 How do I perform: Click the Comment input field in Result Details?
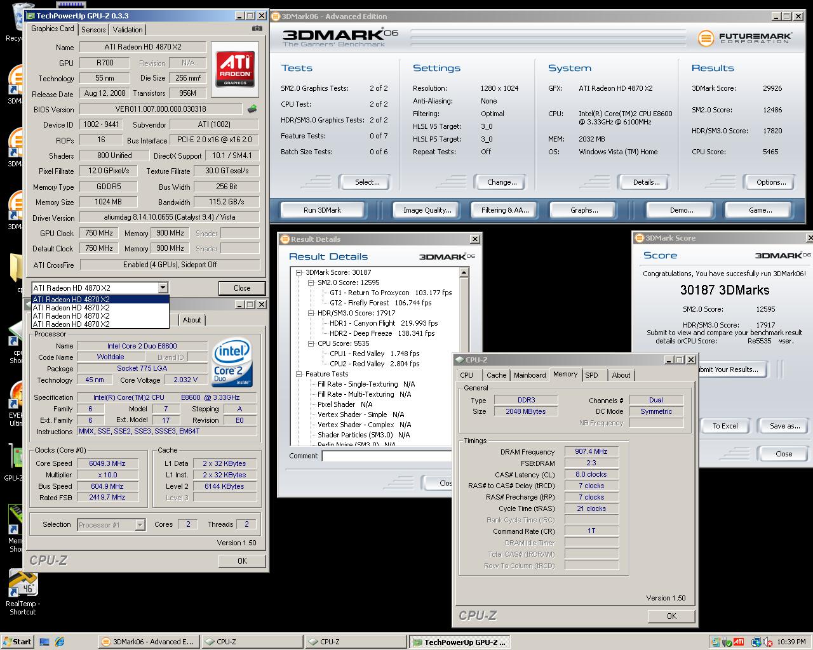pos(386,456)
